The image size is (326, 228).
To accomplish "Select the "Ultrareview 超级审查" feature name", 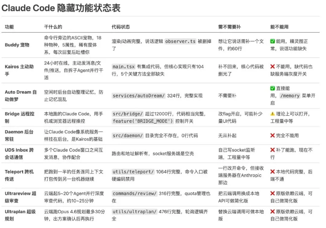I will [x=21, y=197].
